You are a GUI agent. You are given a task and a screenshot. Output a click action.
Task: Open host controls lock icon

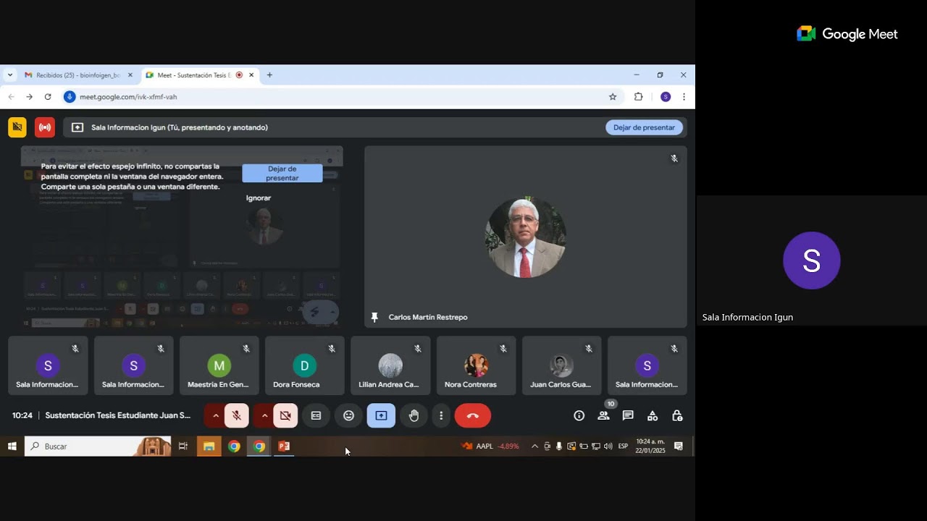click(x=677, y=415)
